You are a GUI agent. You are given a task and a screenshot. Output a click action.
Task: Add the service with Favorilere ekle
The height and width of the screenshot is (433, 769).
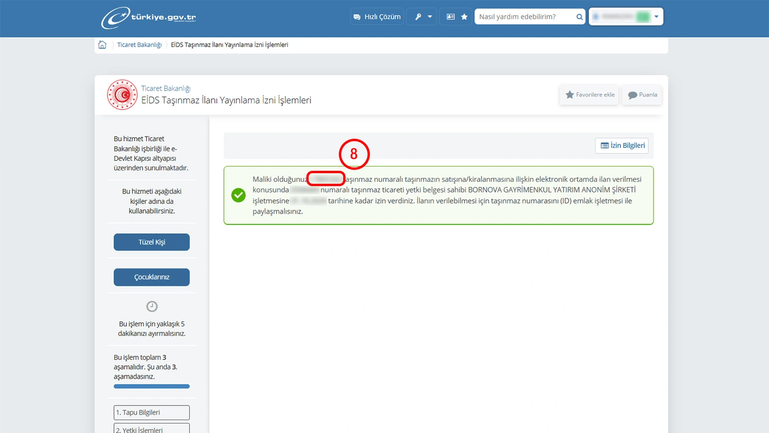[x=589, y=95]
